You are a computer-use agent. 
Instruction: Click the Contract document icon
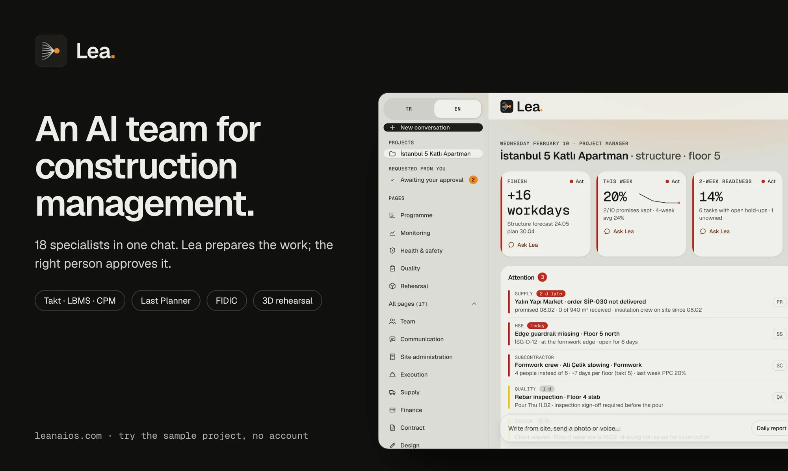[392, 428]
